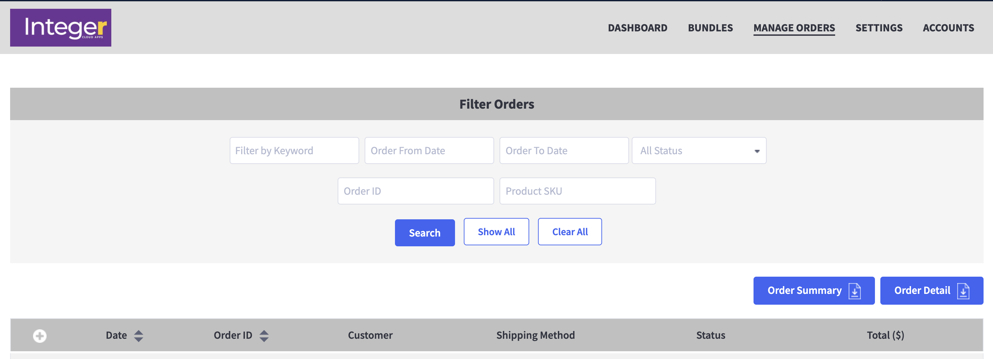The height and width of the screenshot is (359, 993).
Task: Select the Order To Date field
Action: (x=564, y=150)
